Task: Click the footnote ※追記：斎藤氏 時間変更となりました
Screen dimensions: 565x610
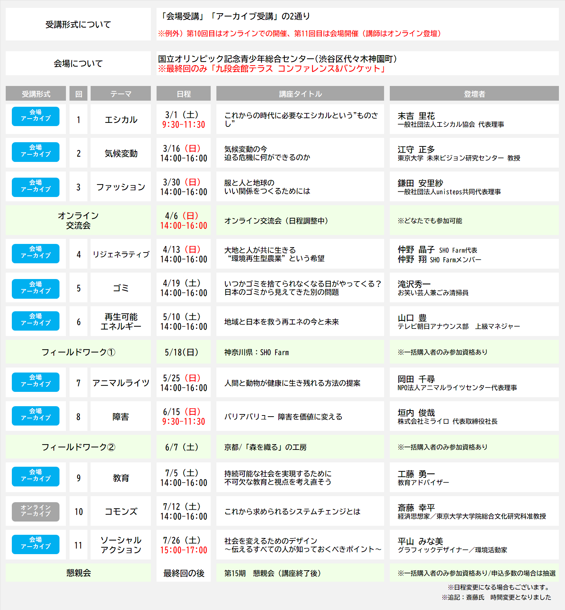Action: click(x=496, y=597)
